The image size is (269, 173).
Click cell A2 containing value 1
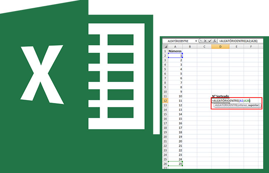[x=175, y=56]
